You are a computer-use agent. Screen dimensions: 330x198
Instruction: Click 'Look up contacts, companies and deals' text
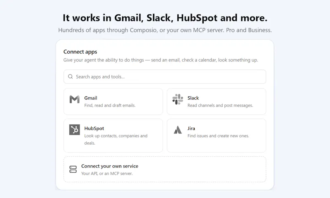point(116,139)
